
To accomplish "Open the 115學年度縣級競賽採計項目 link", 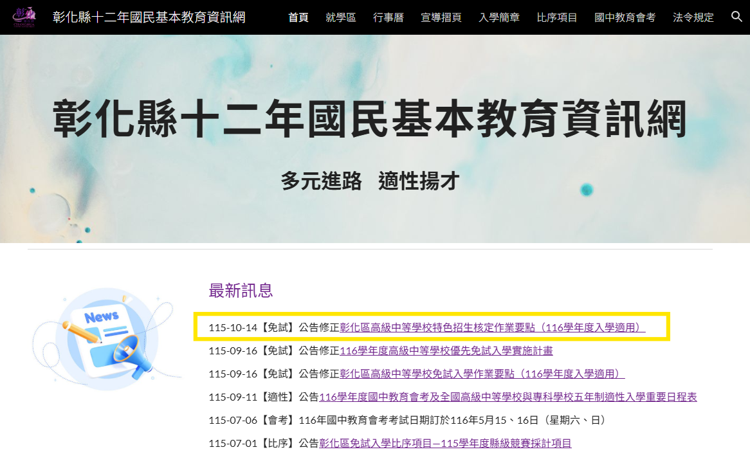I will coord(445,443).
